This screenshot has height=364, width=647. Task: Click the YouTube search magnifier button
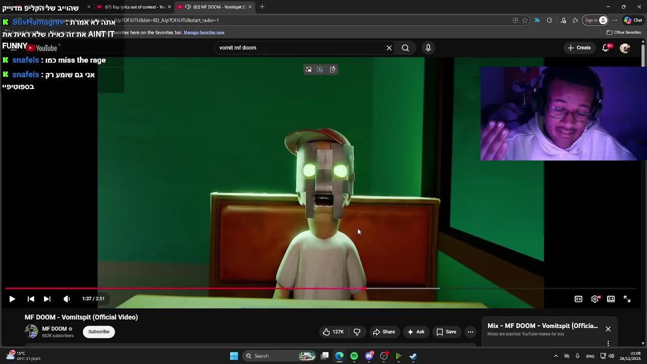point(405,48)
